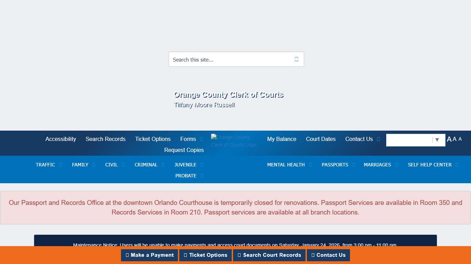Open the Passports menu
The width and height of the screenshot is (471, 264).
tap(335, 165)
